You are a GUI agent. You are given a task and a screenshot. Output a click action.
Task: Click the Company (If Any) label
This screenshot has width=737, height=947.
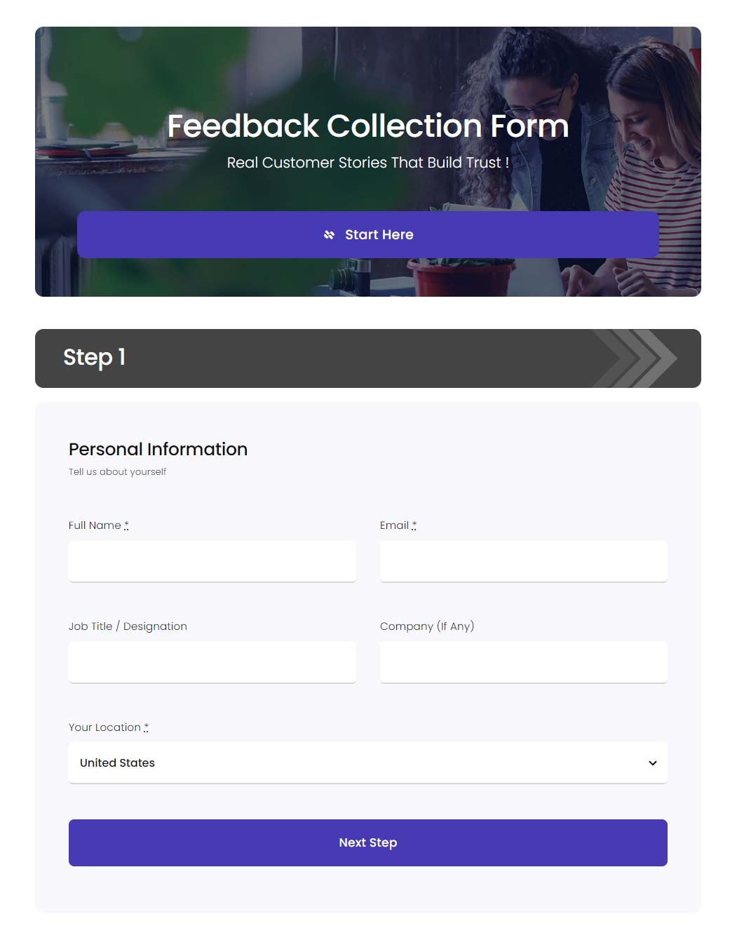426,626
